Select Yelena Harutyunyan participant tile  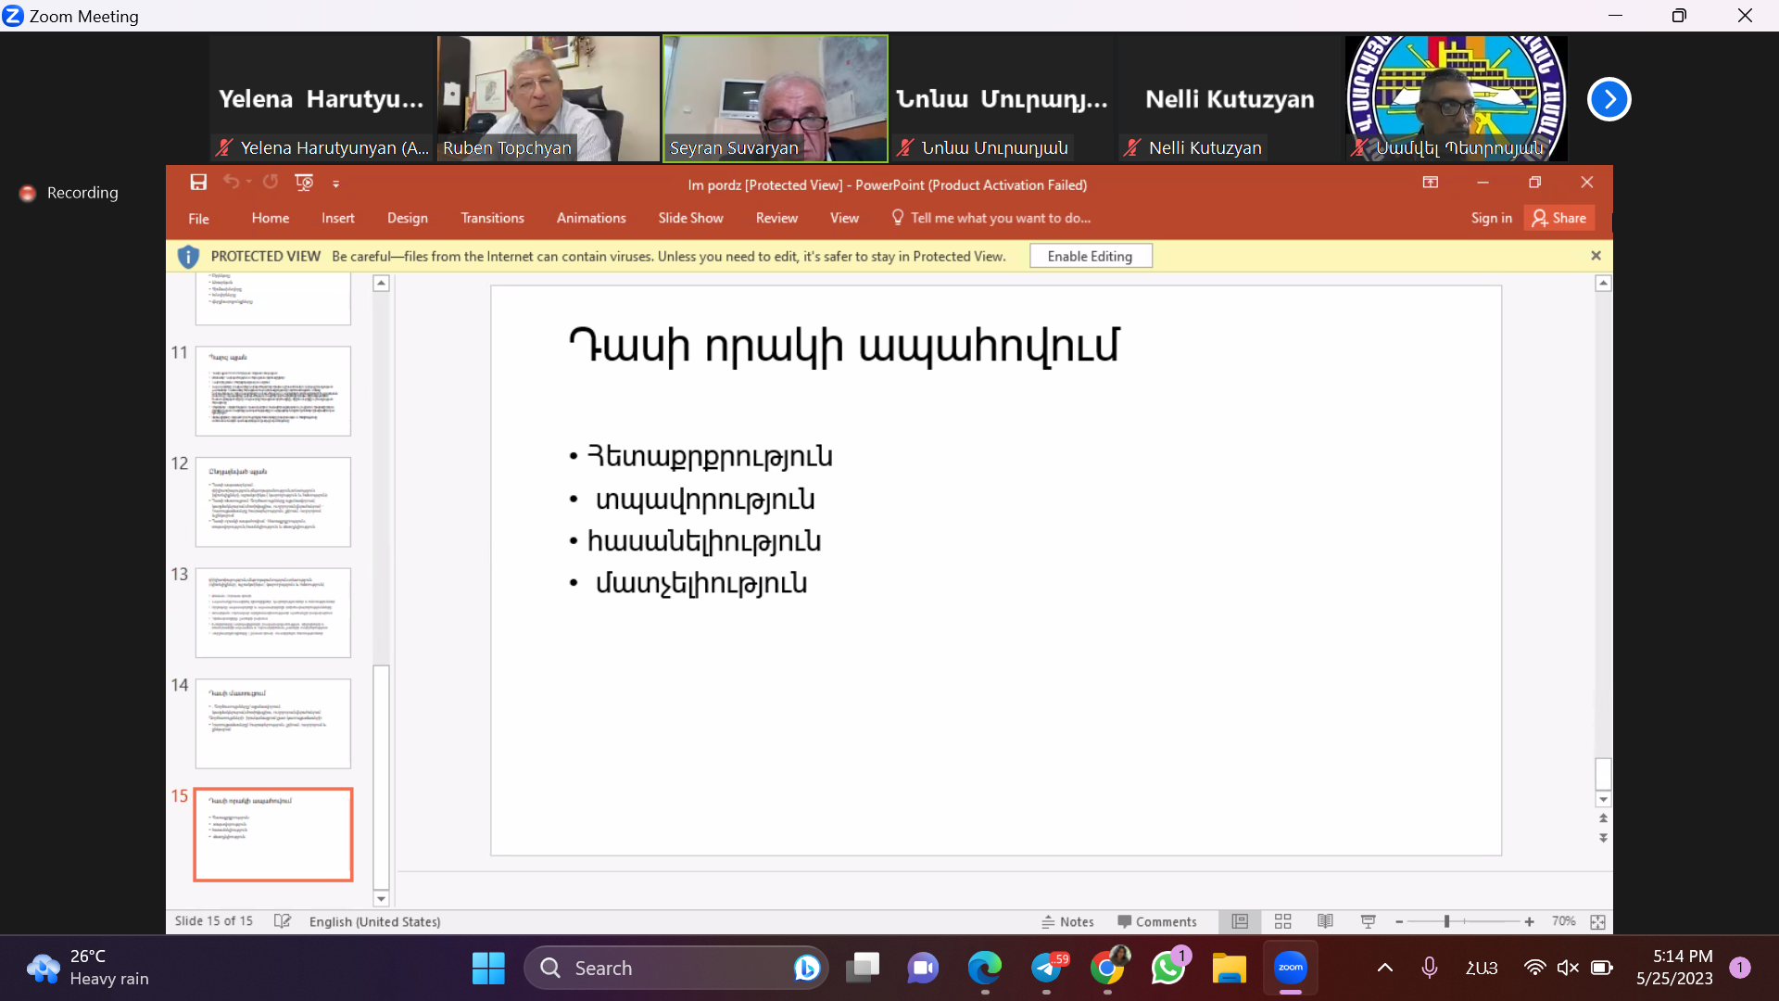tap(322, 98)
